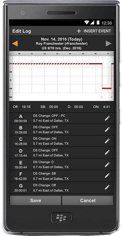122x236 pixels.
Task: Edit event A with the pencil icon
Action: click(x=107, y=118)
